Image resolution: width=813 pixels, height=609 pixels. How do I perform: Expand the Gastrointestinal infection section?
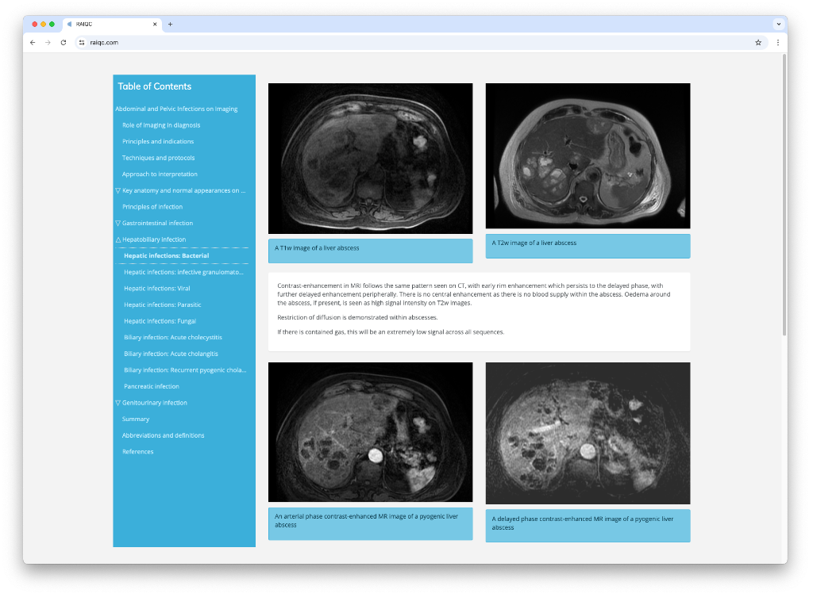[x=117, y=223]
